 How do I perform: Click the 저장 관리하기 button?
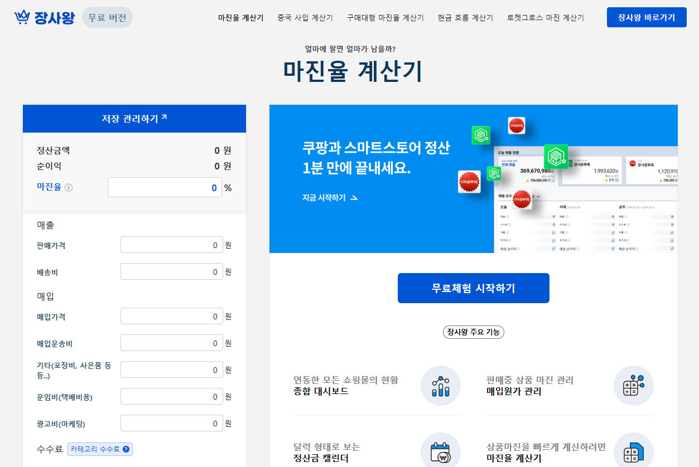(x=134, y=119)
